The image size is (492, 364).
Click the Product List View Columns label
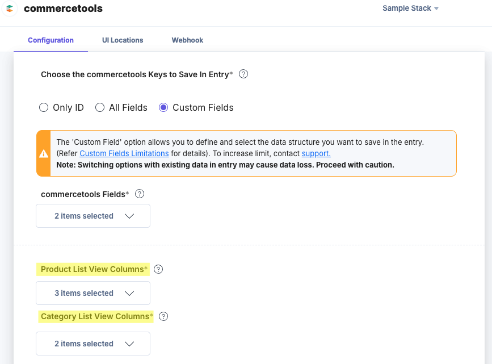click(x=93, y=269)
